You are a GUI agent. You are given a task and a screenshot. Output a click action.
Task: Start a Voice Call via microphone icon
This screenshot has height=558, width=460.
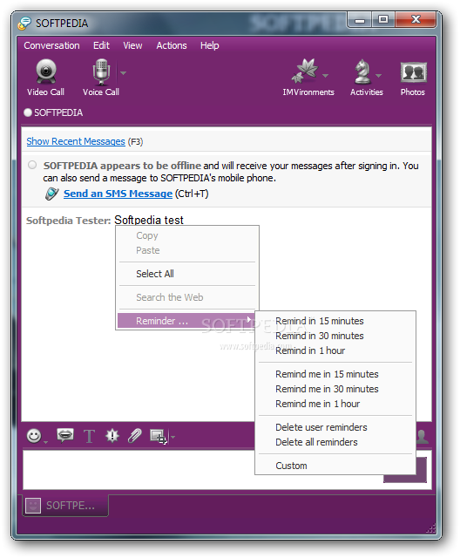click(x=101, y=71)
